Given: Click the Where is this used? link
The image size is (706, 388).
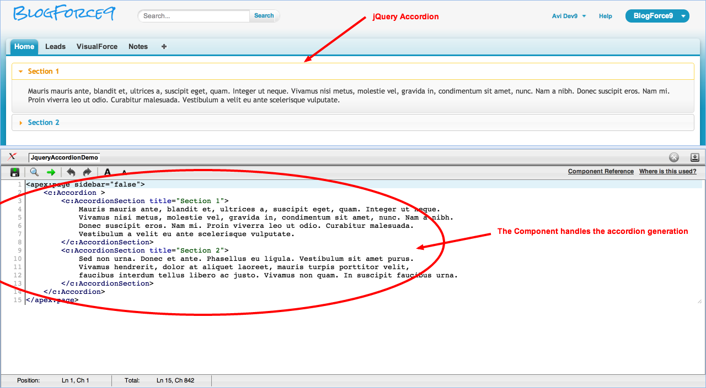Looking at the screenshot, I should pos(667,171).
